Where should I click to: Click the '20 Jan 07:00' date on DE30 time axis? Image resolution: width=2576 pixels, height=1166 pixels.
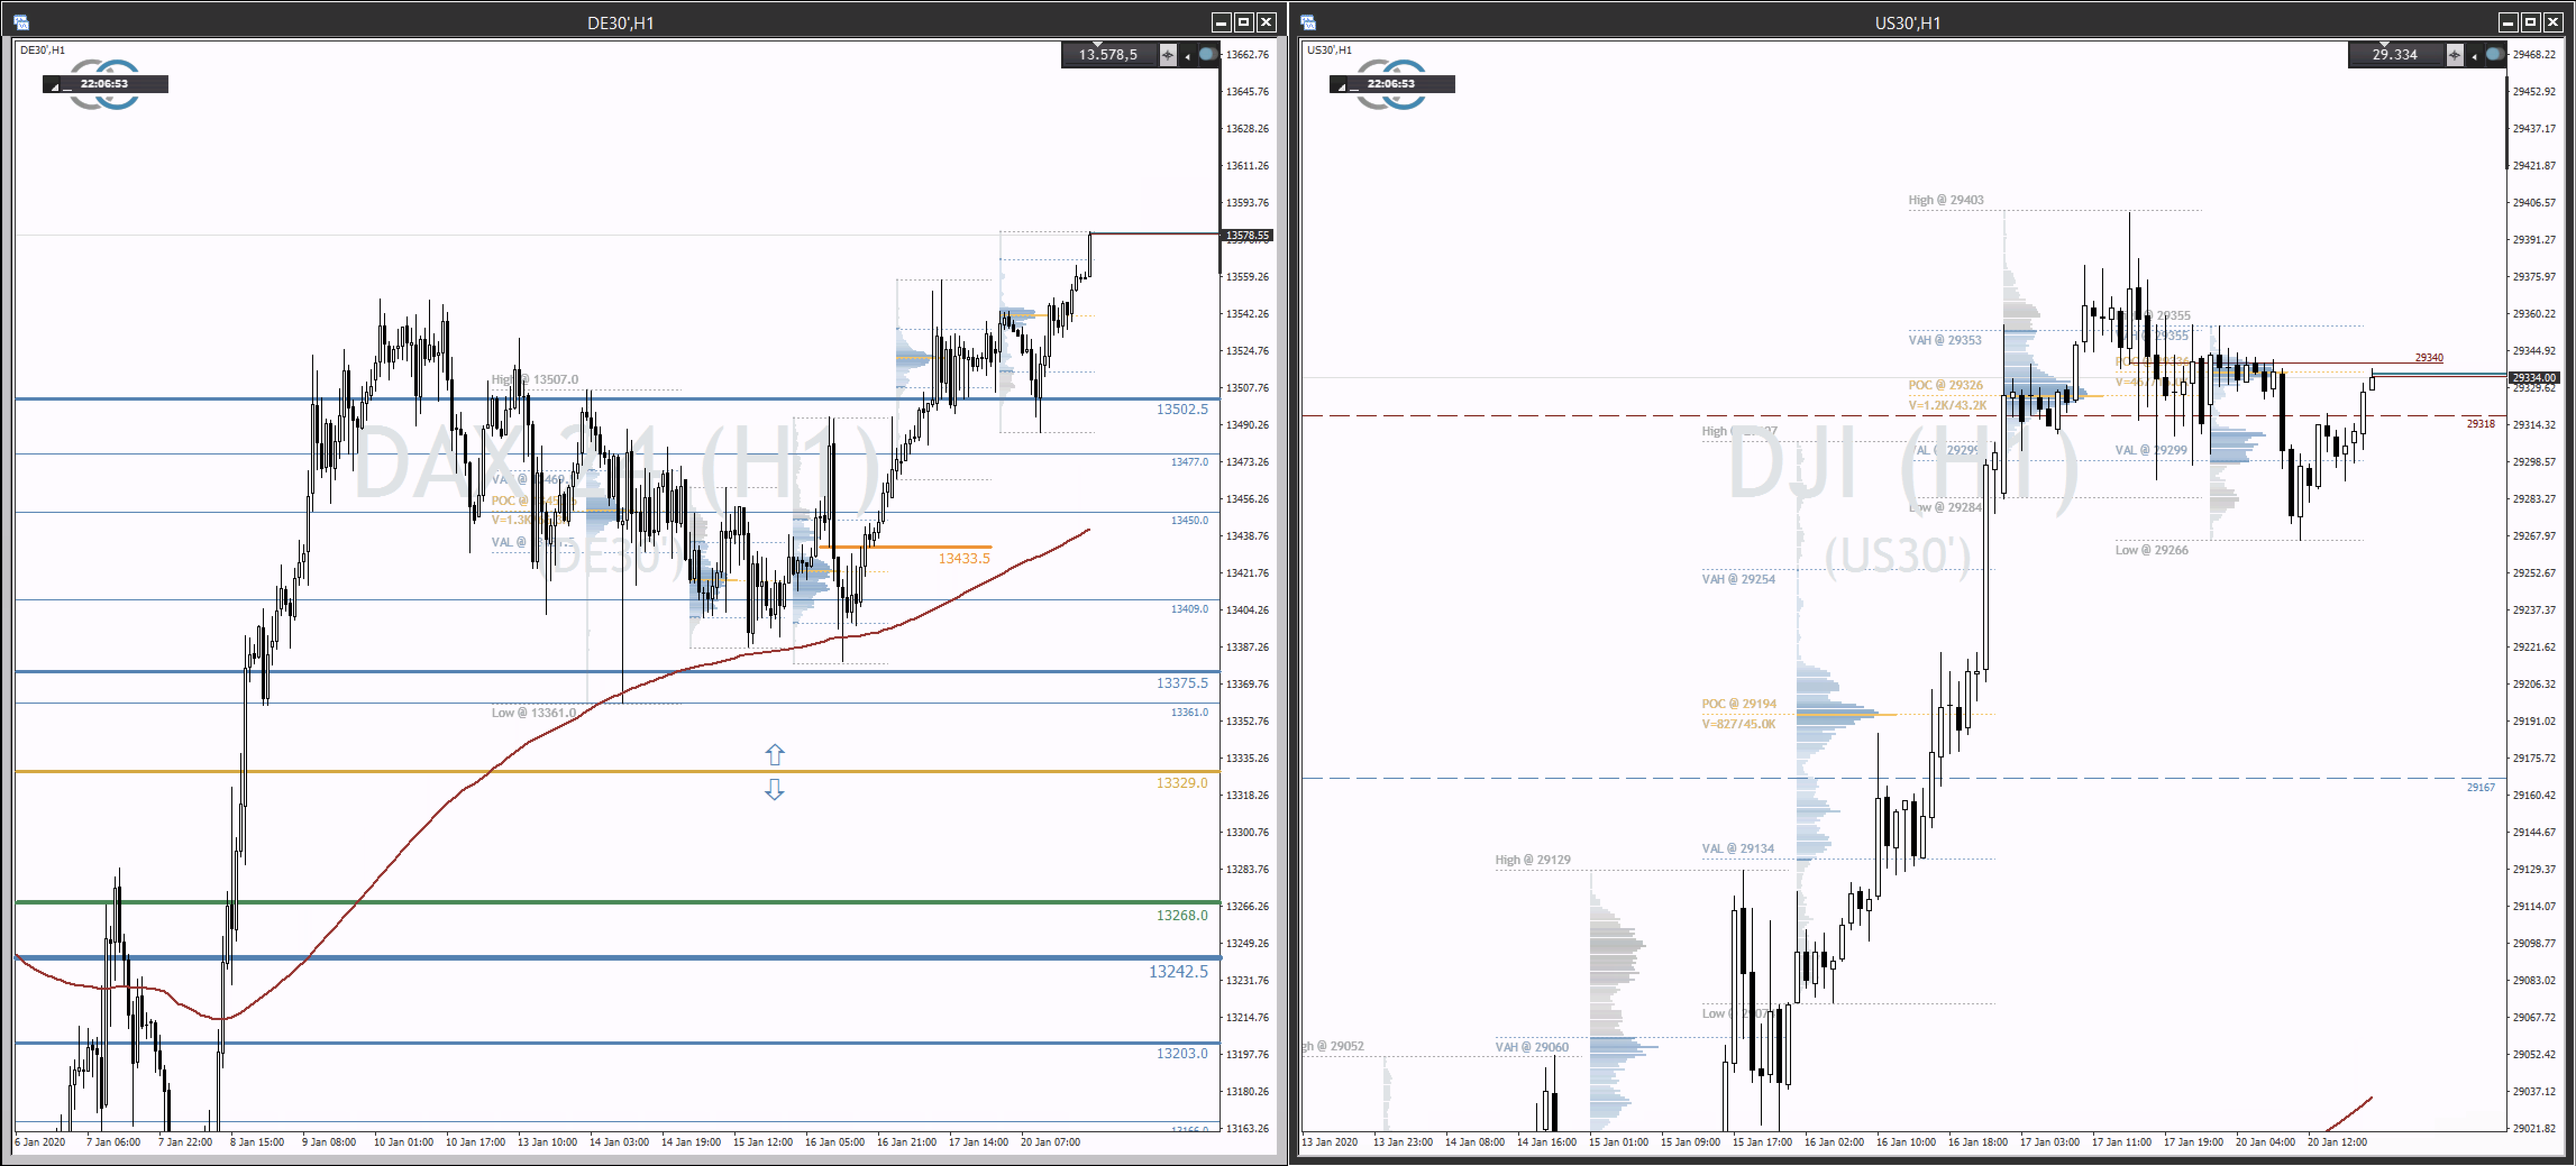pyautogui.click(x=1050, y=1142)
